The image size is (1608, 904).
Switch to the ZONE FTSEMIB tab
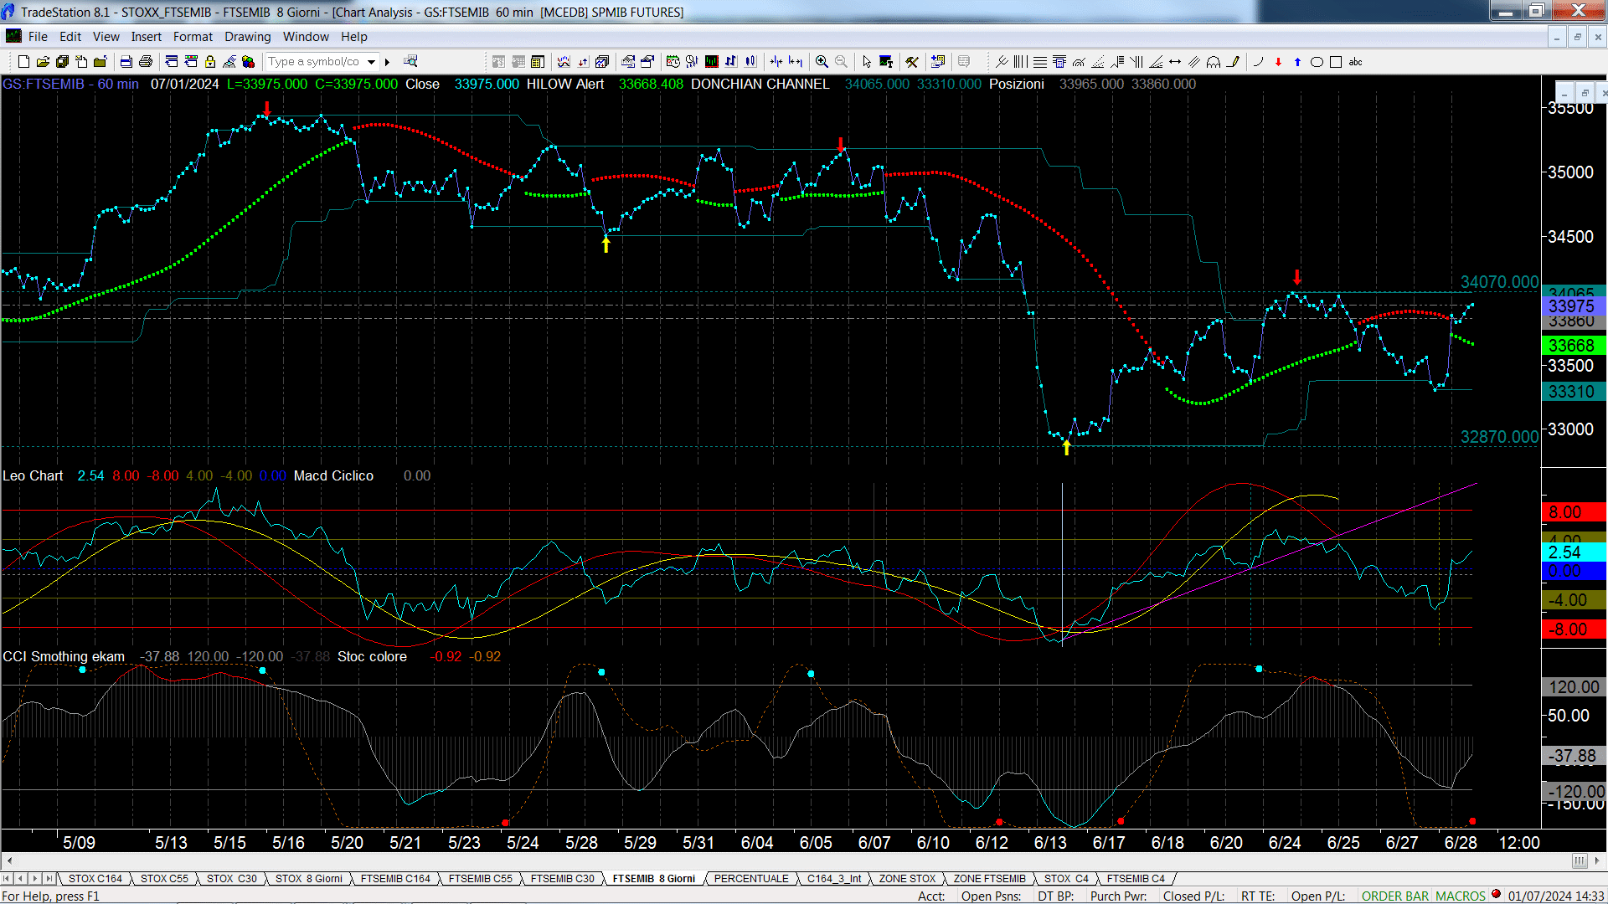click(x=989, y=878)
